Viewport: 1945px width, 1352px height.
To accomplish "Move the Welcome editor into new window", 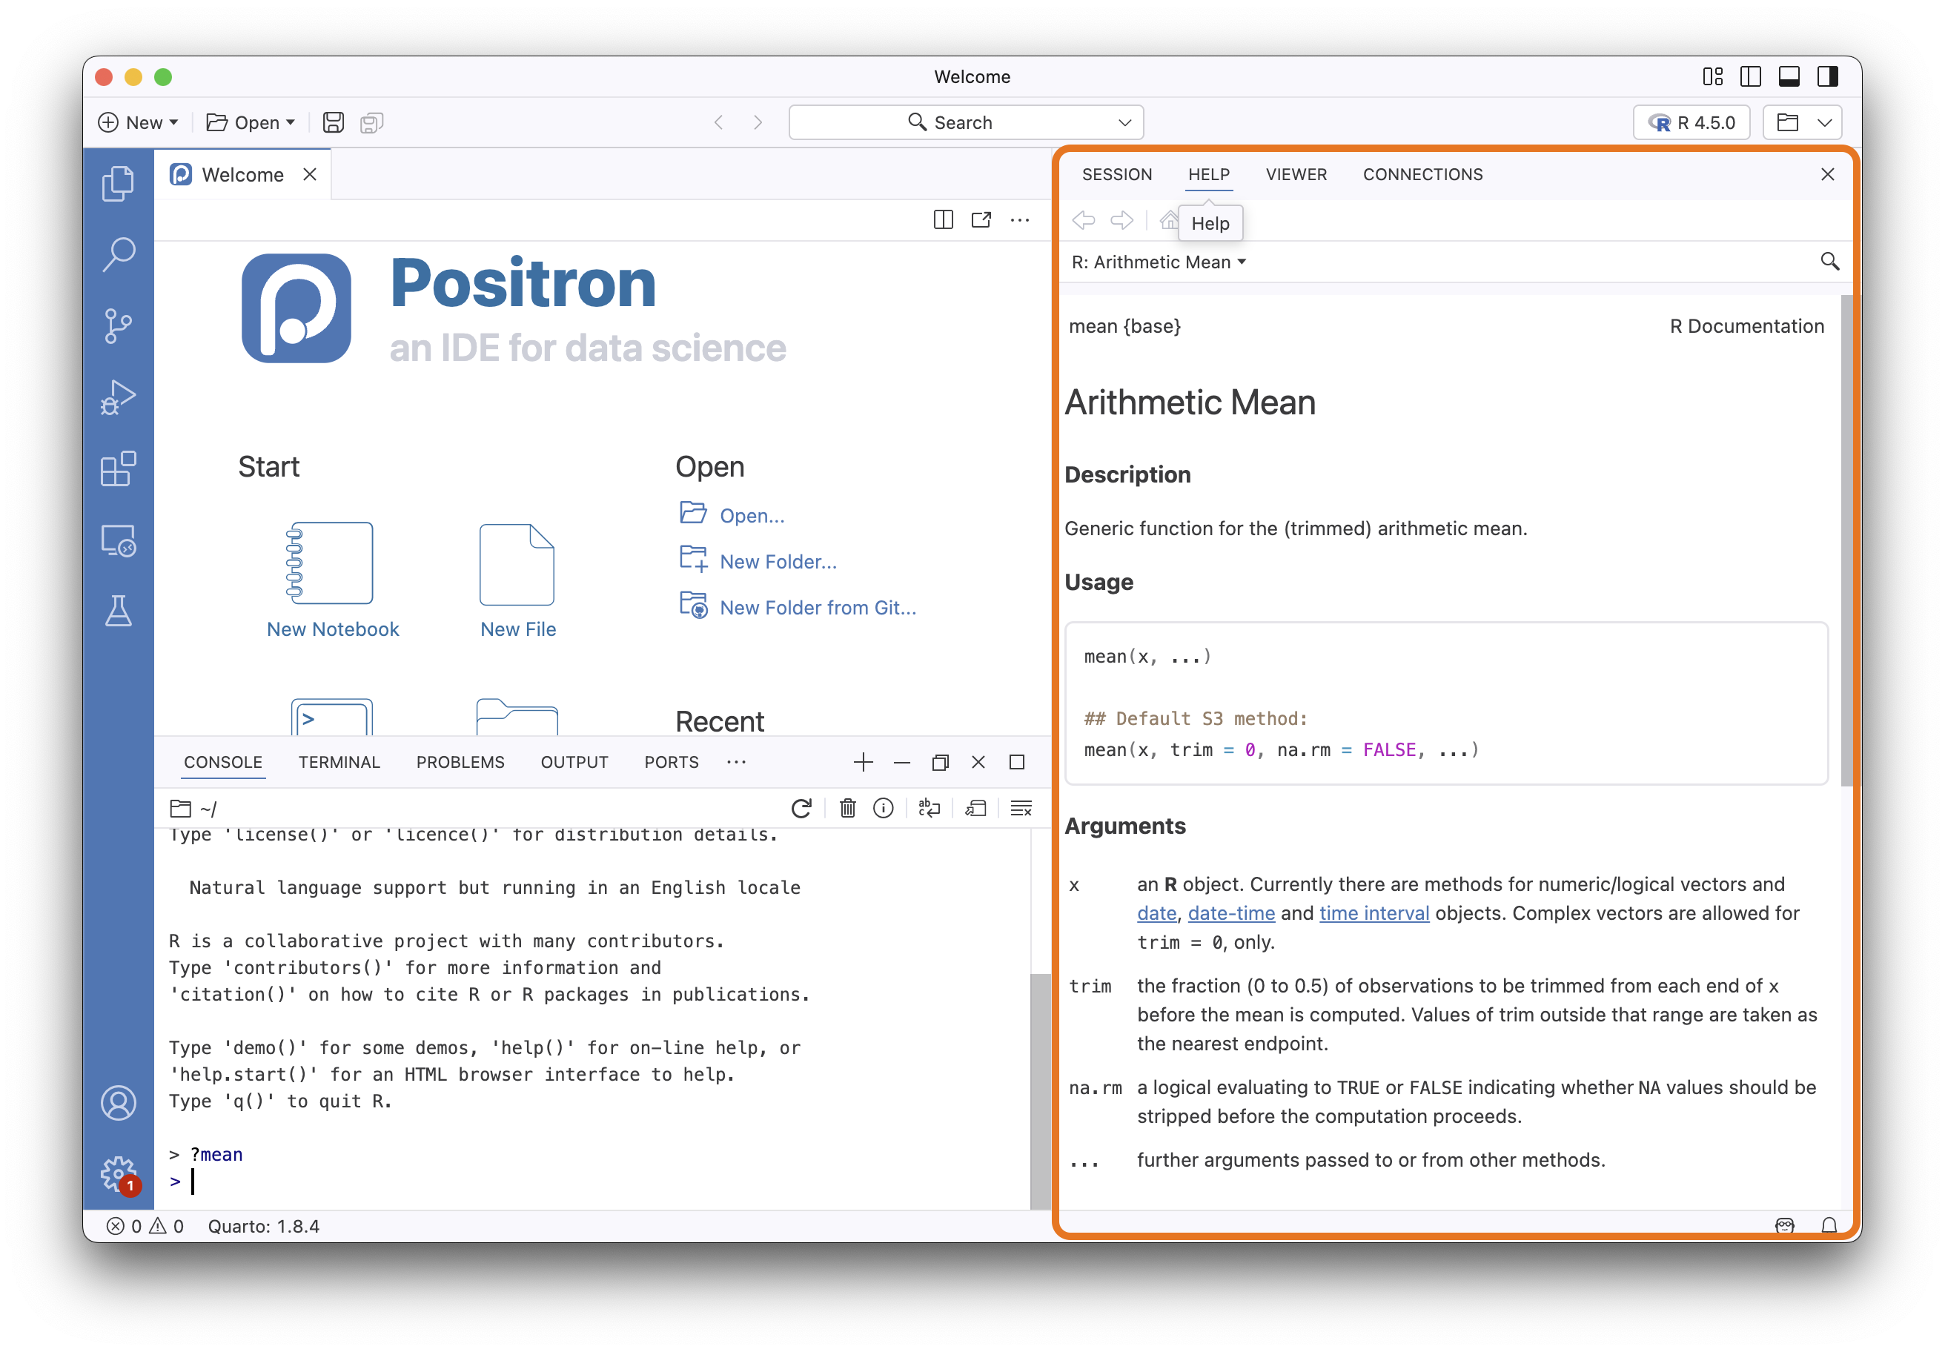I will click(x=981, y=220).
